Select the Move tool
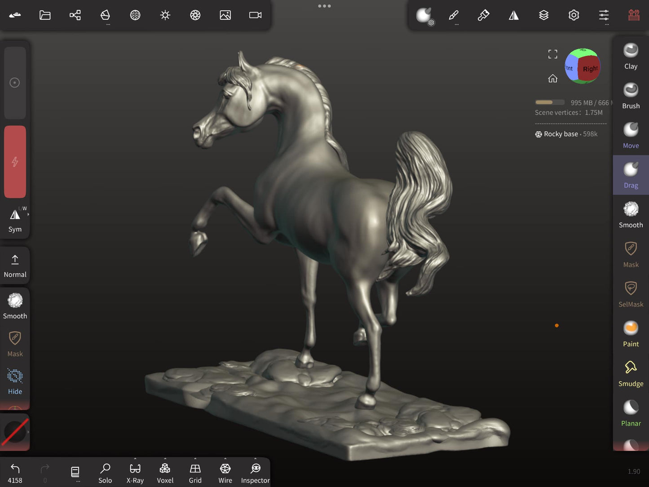The height and width of the screenshot is (487, 649). pyautogui.click(x=631, y=135)
